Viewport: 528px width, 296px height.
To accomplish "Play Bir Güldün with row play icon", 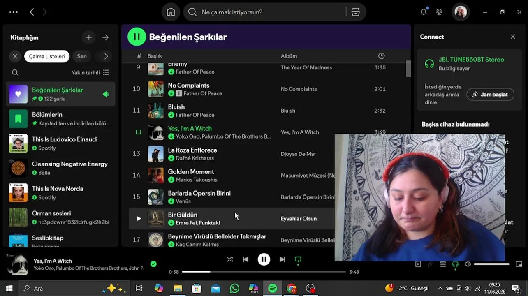I will click(x=139, y=218).
